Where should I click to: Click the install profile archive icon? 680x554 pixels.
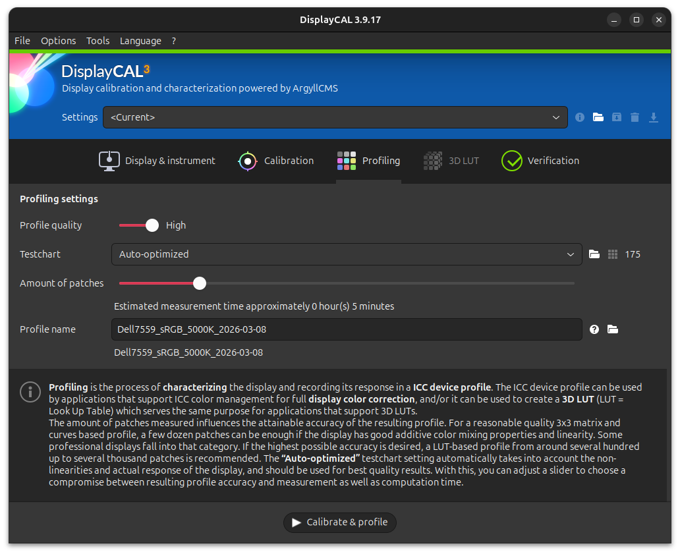[x=616, y=117]
